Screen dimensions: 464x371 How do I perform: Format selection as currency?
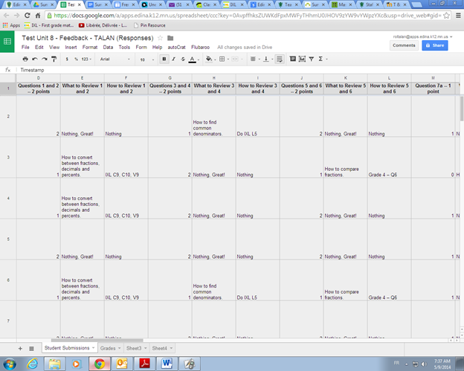(x=67, y=59)
